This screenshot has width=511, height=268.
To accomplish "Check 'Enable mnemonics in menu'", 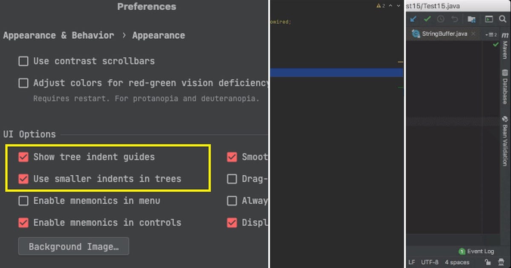I will 23,201.
